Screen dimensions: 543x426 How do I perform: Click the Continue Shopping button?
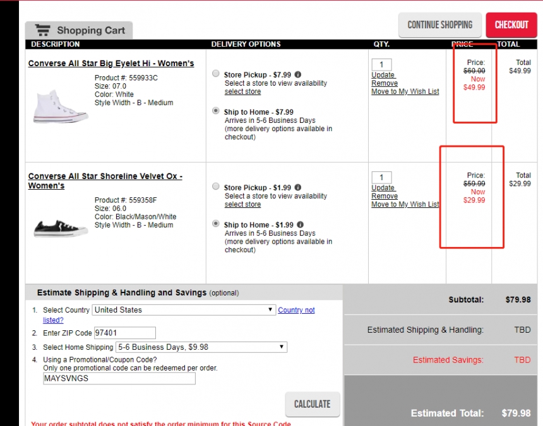click(439, 25)
